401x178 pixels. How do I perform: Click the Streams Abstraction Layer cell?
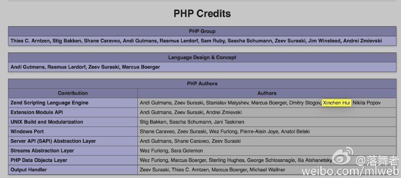click(73, 151)
